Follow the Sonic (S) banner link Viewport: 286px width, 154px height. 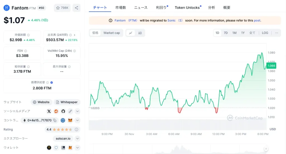tap(175, 21)
